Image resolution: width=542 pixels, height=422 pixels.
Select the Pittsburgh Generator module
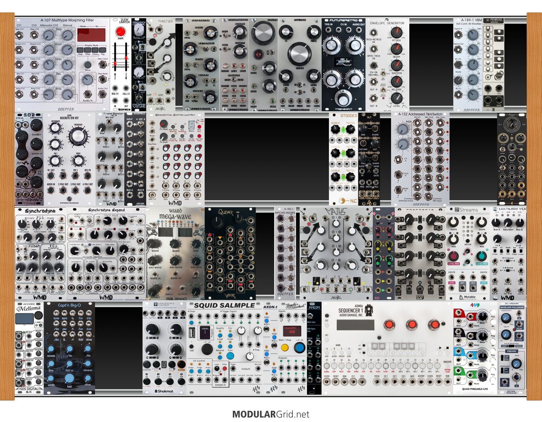click(x=201, y=65)
